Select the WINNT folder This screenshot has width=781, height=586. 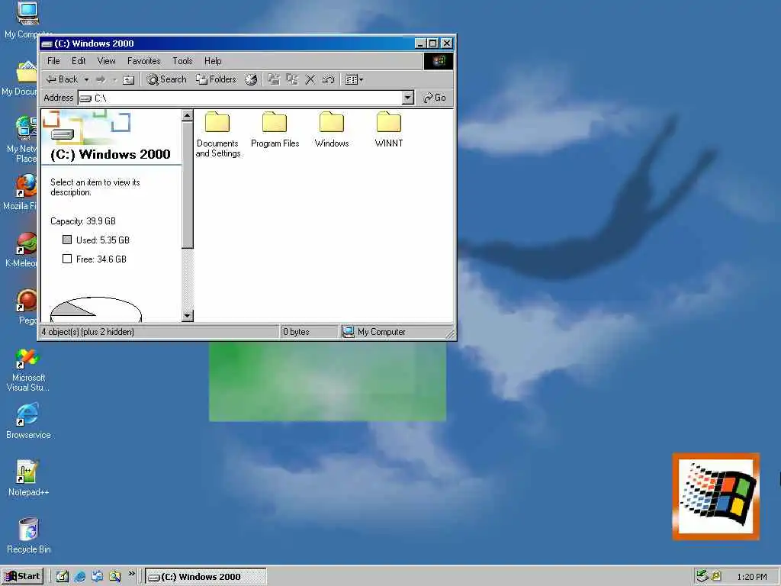(x=389, y=130)
